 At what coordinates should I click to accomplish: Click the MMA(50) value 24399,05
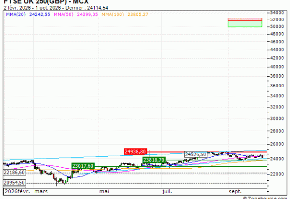(x=87, y=14)
